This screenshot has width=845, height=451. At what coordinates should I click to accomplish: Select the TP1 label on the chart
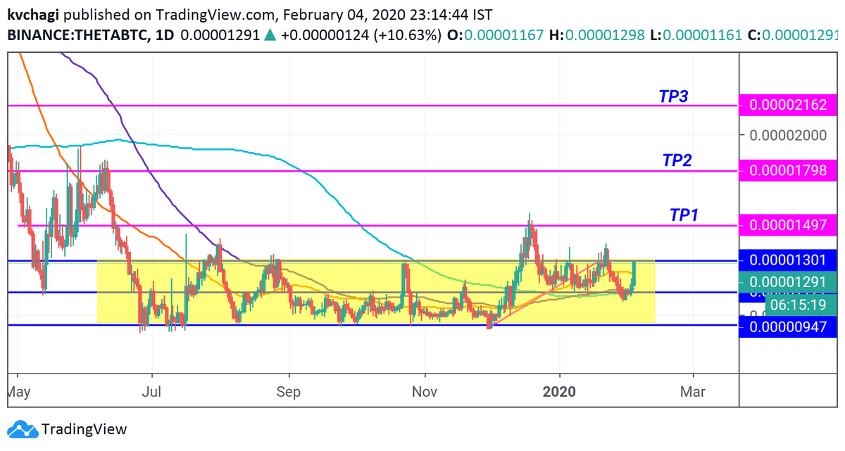[684, 215]
